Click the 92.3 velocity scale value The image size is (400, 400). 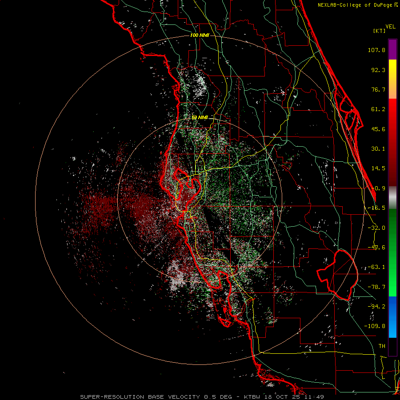(378, 70)
